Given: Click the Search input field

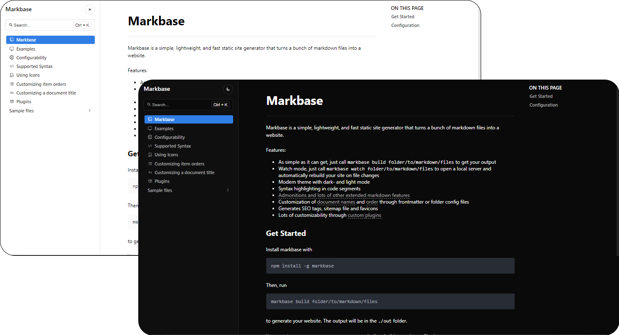Looking at the screenshot, I should coord(182,104).
